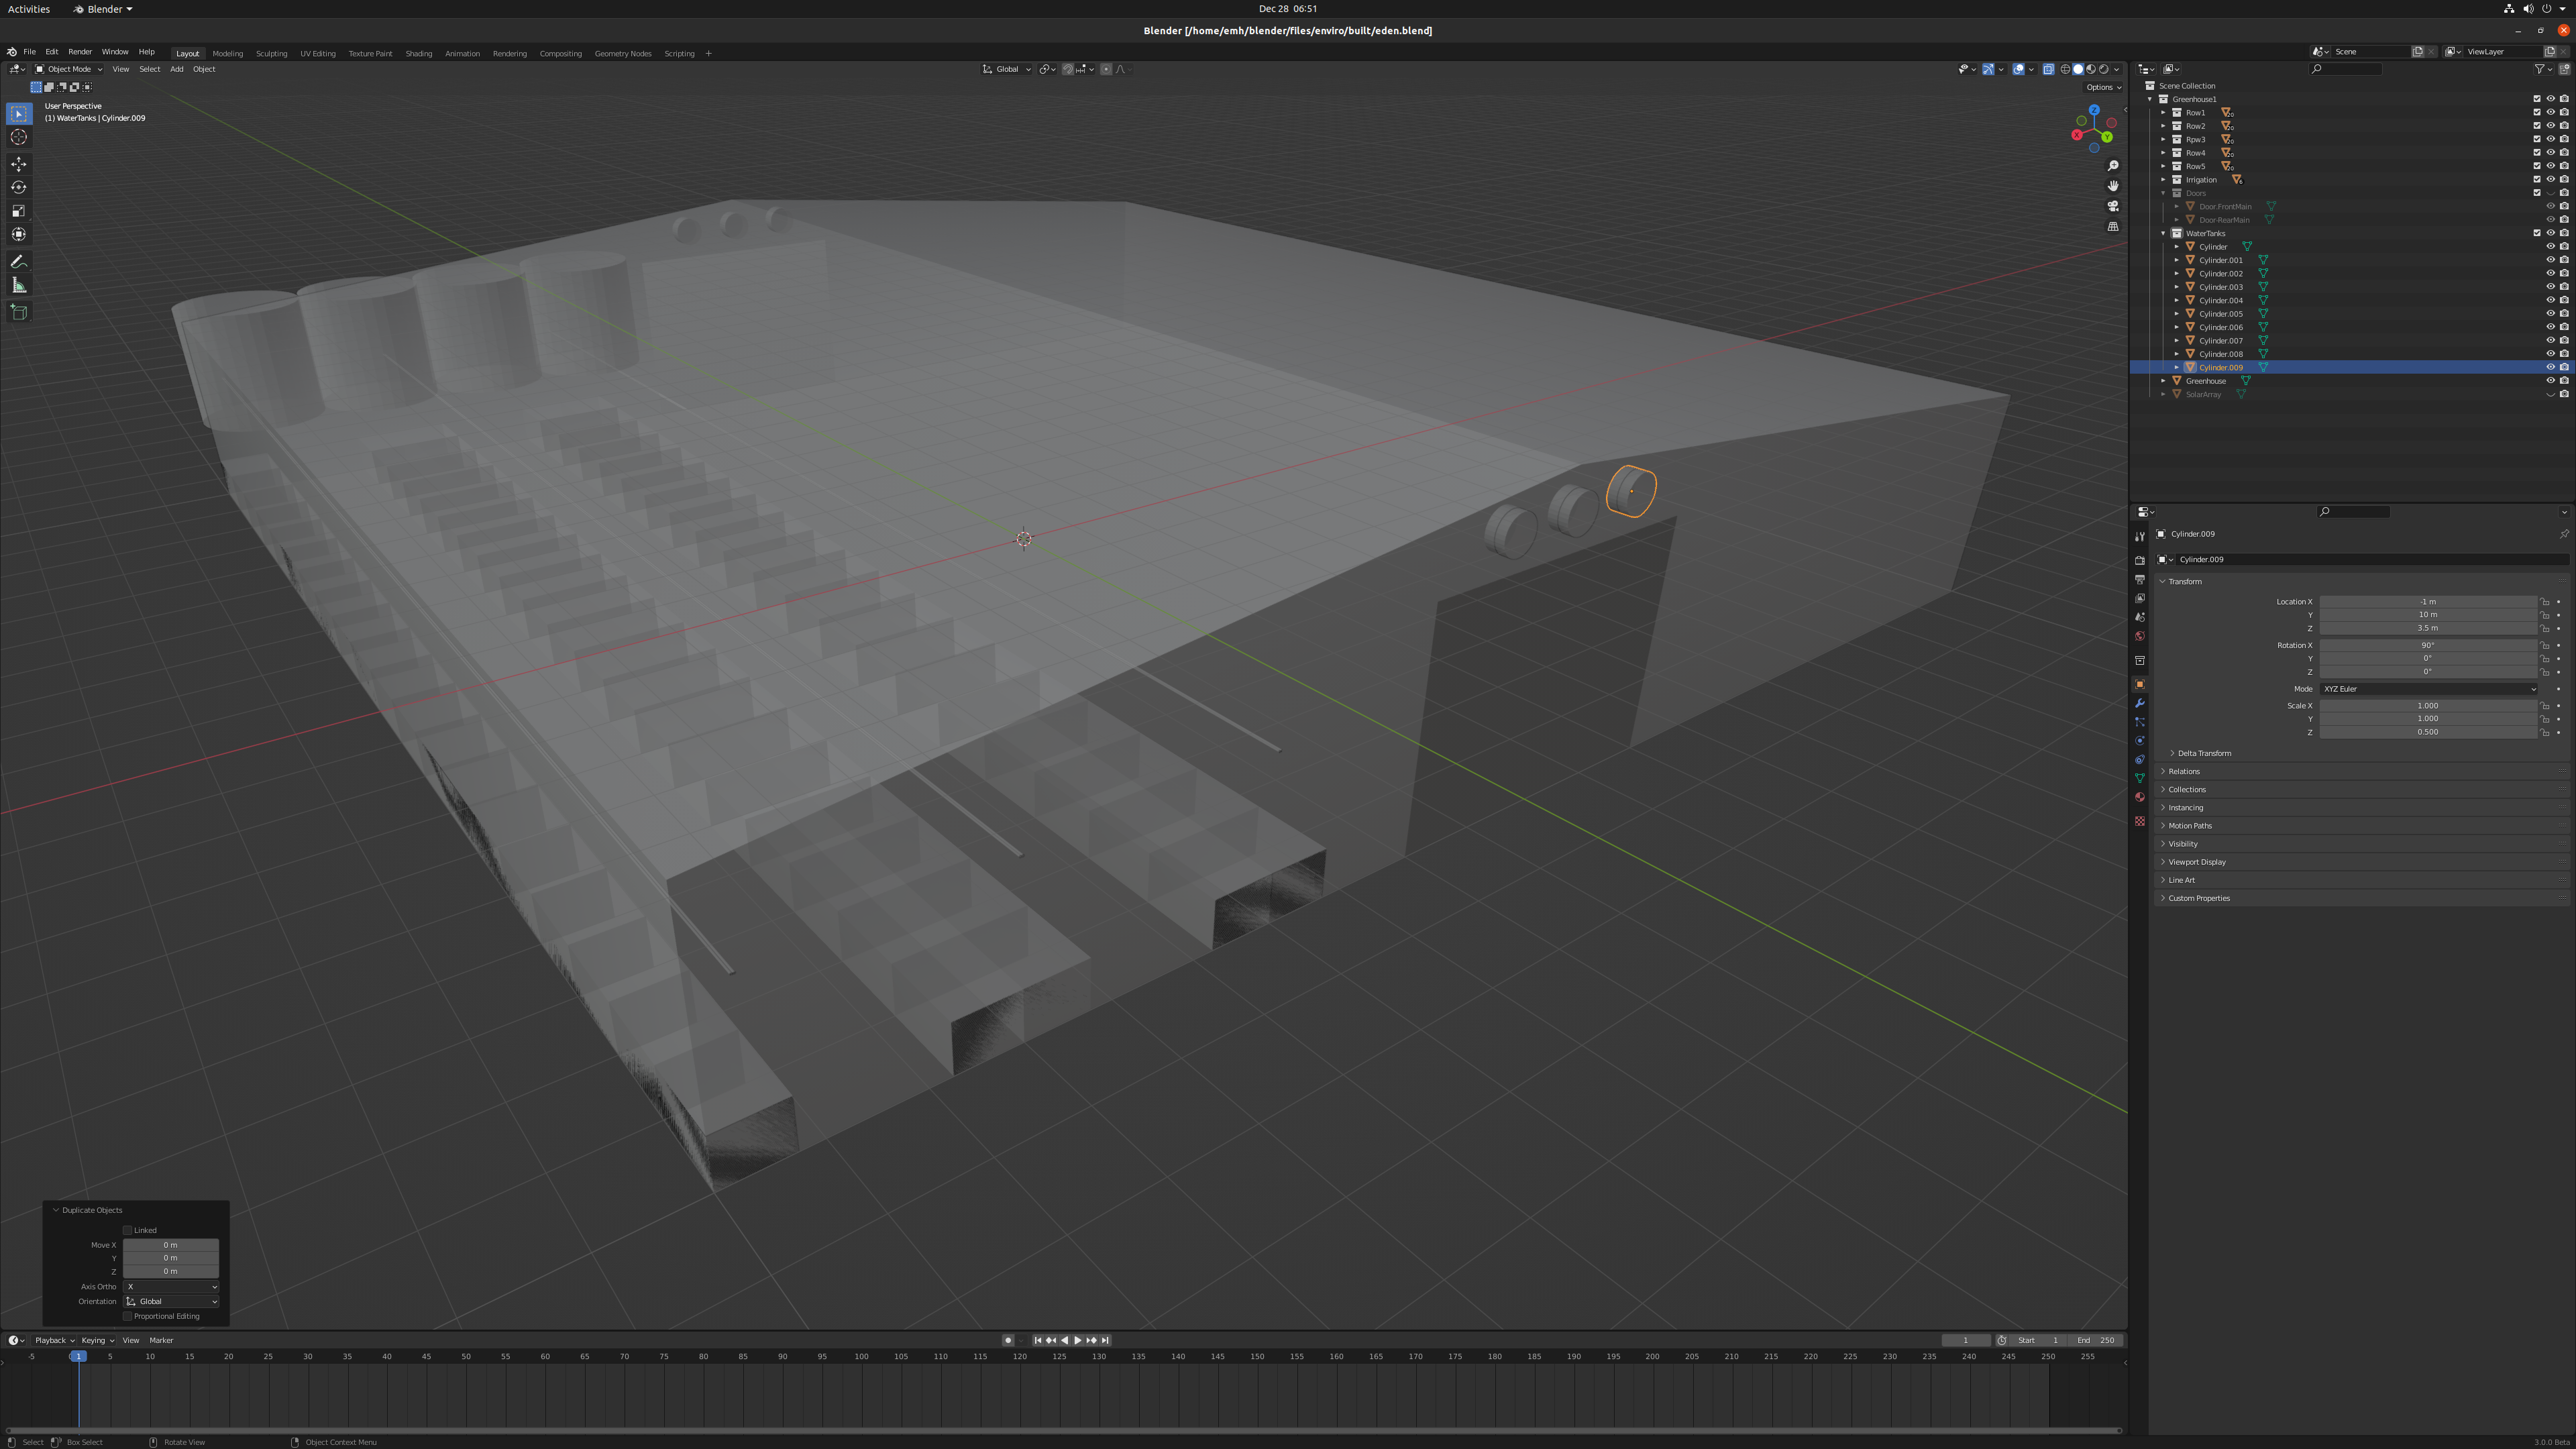Toggle X-ray display in viewport header
This screenshot has height=1449, width=2576.
pyautogui.click(x=2048, y=69)
